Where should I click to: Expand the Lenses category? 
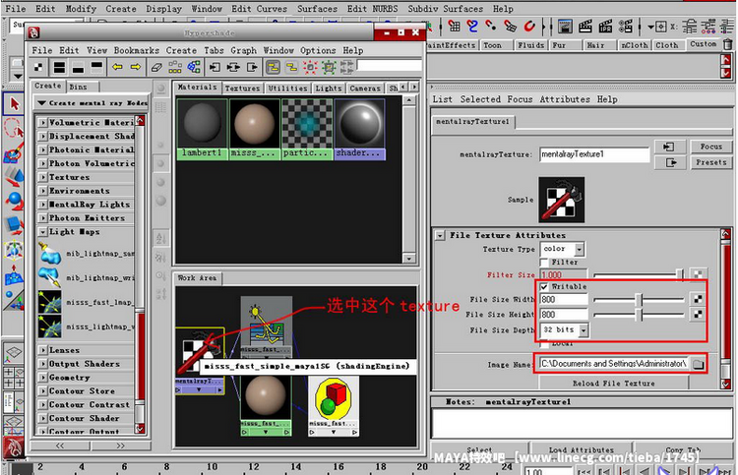pos(43,350)
